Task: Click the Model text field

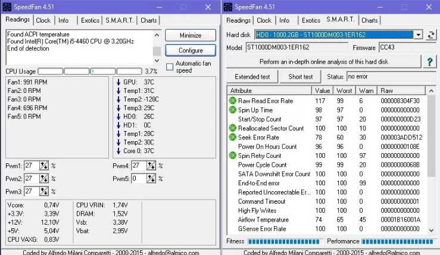Action: [297, 48]
